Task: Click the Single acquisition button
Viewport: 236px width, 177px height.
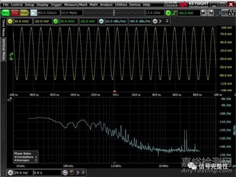Action: pyautogui.click(x=24, y=13)
